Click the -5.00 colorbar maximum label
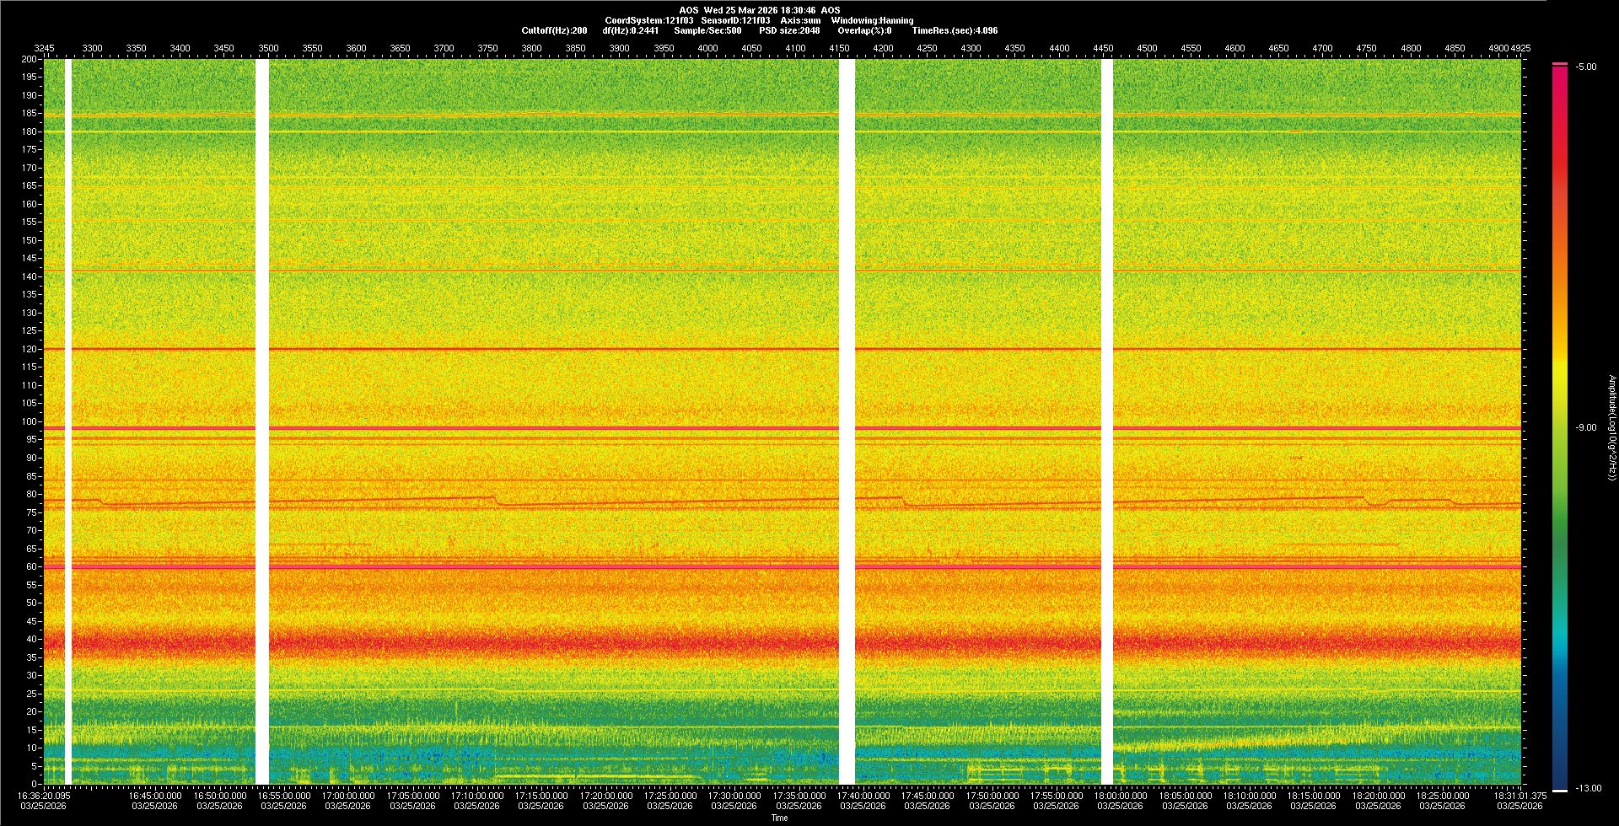The height and width of the screenshot is (826, 1619). coord(1586,67)
